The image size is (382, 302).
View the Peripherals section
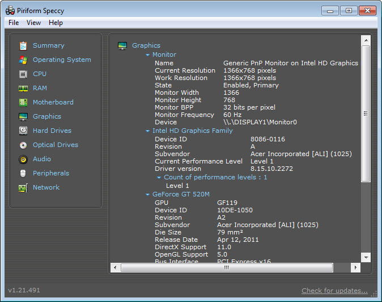pos(51,173)
